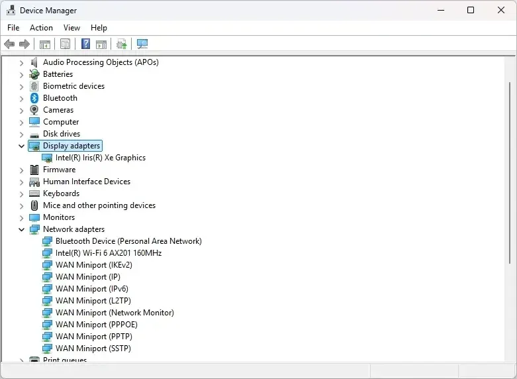Image resolution: width=517 pixels, height=379 pixels.
Task: Click the Intel Wi-Fi 6 AX201 adapter icon
Action: pyautogui.click(x=47, y=253)
